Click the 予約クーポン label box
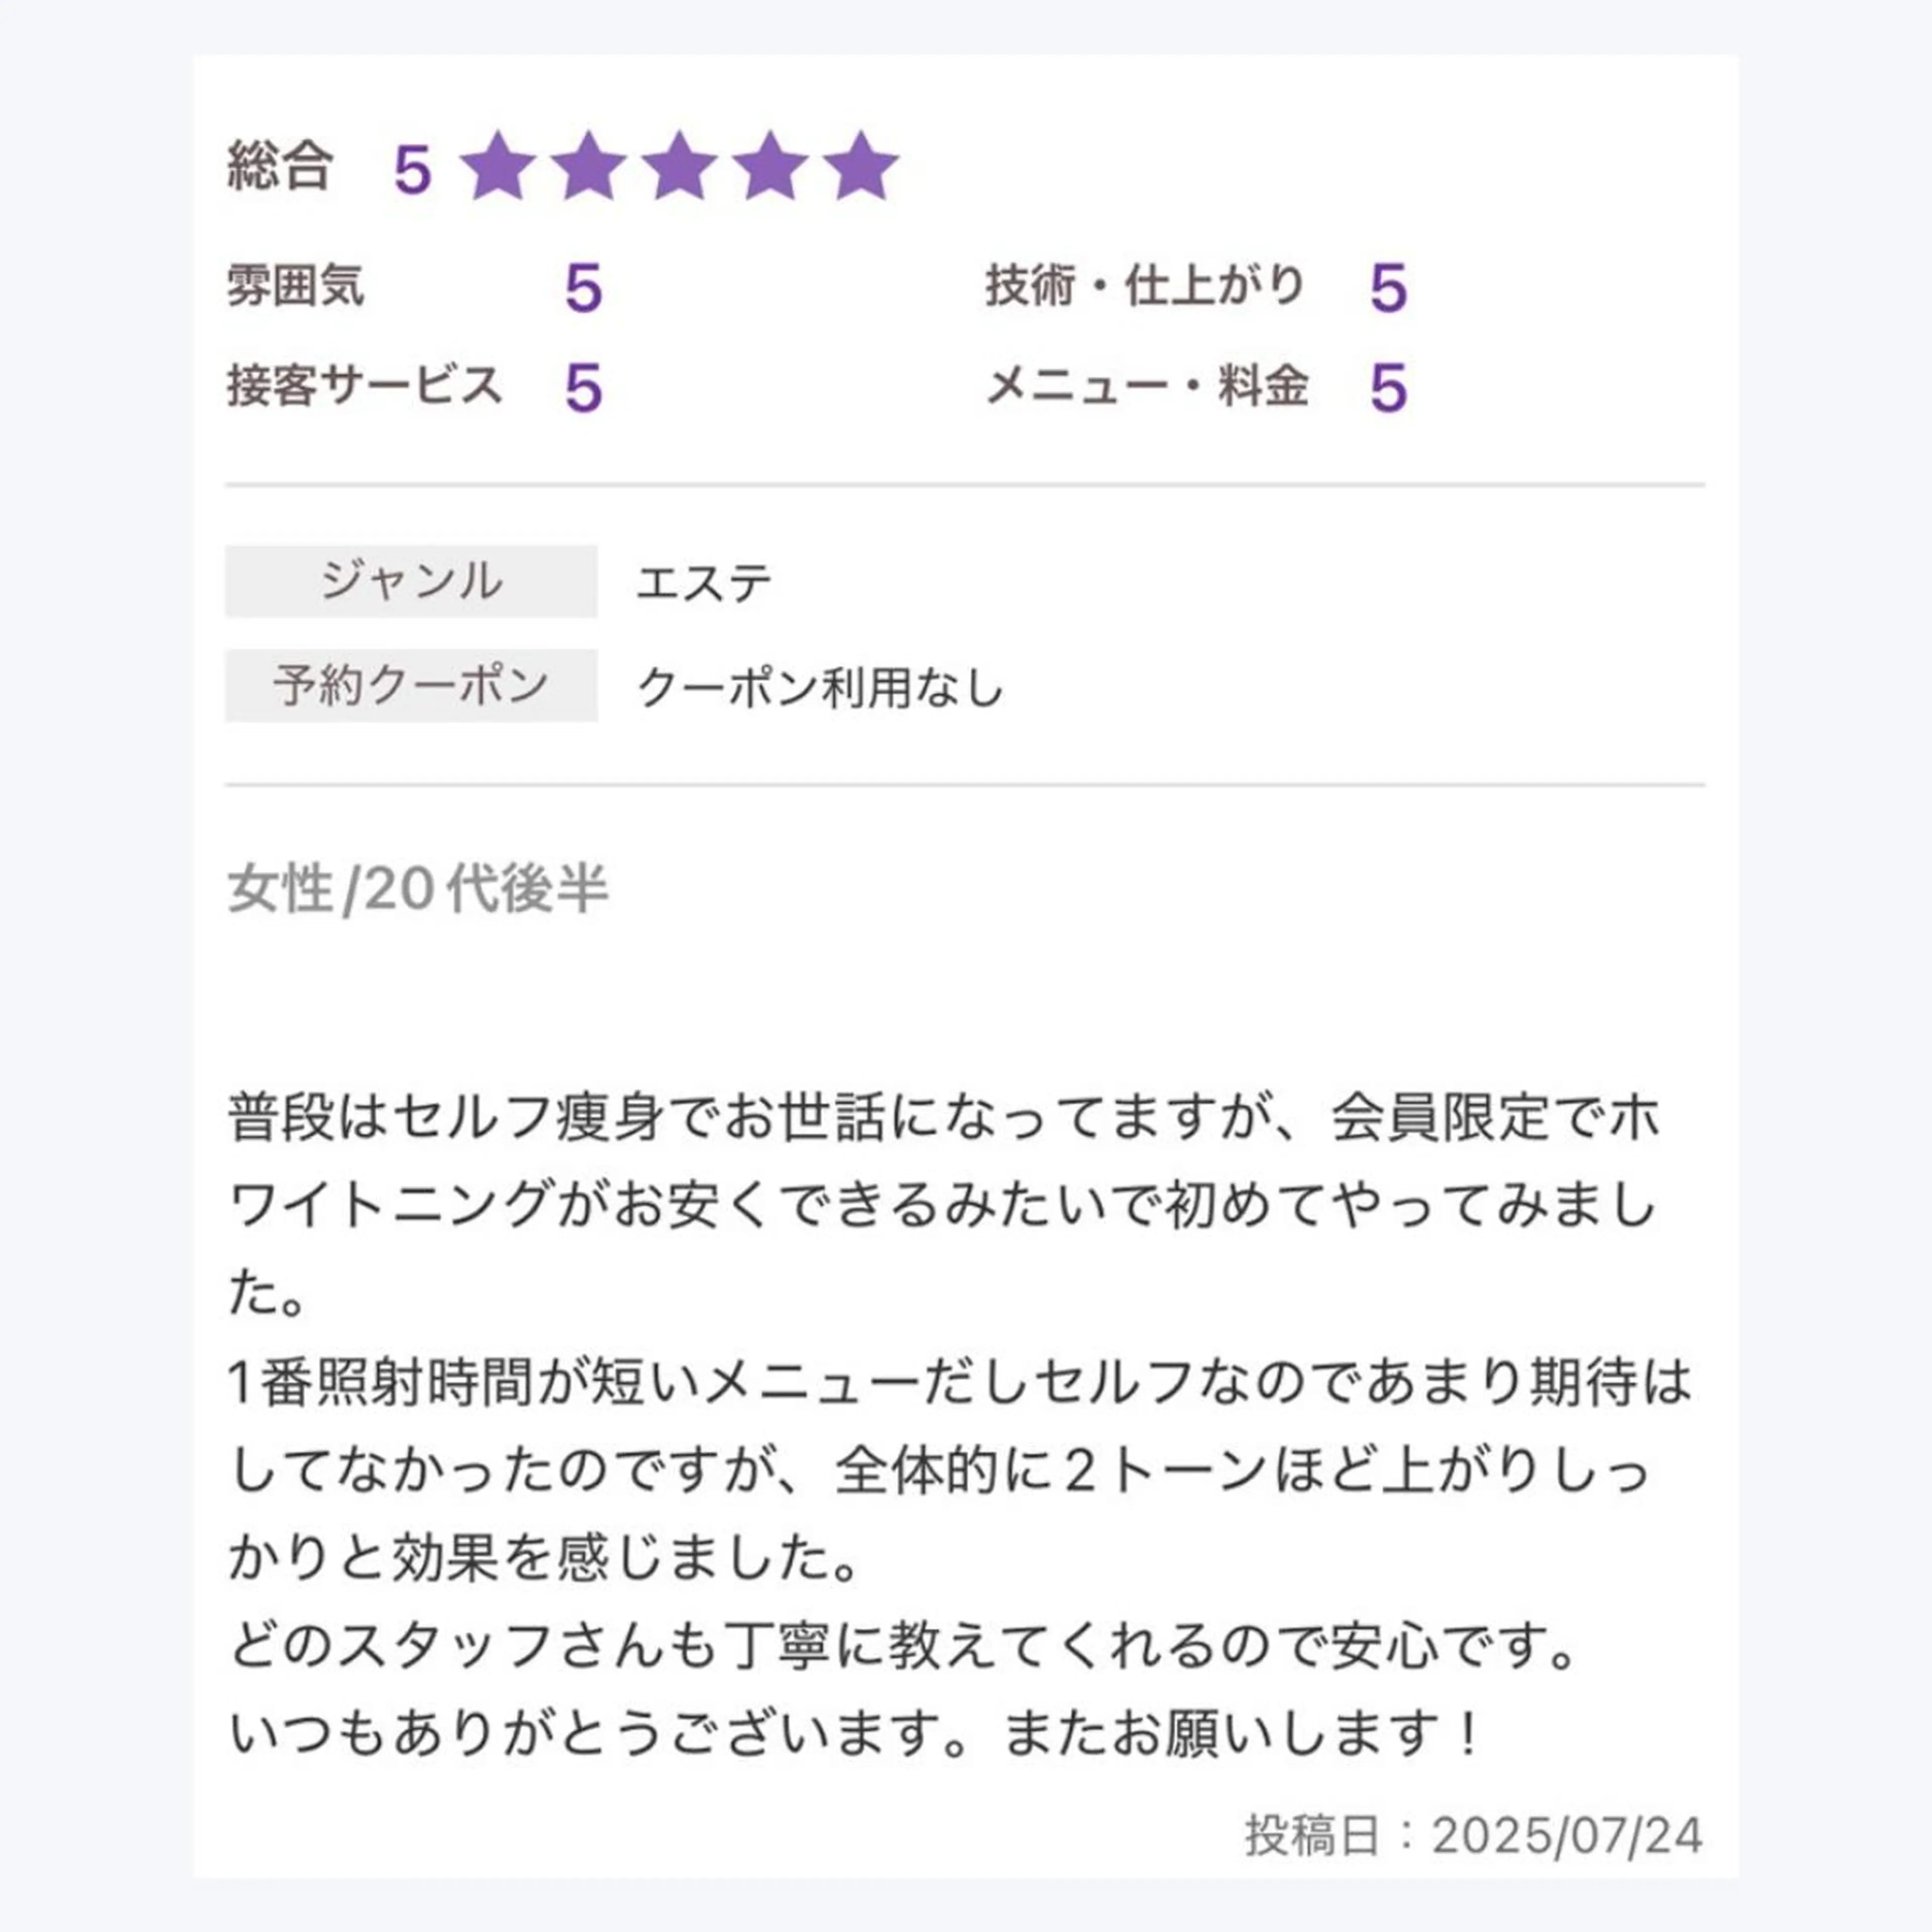This screenshot has height=1932, width=1932. click(411, 686)
